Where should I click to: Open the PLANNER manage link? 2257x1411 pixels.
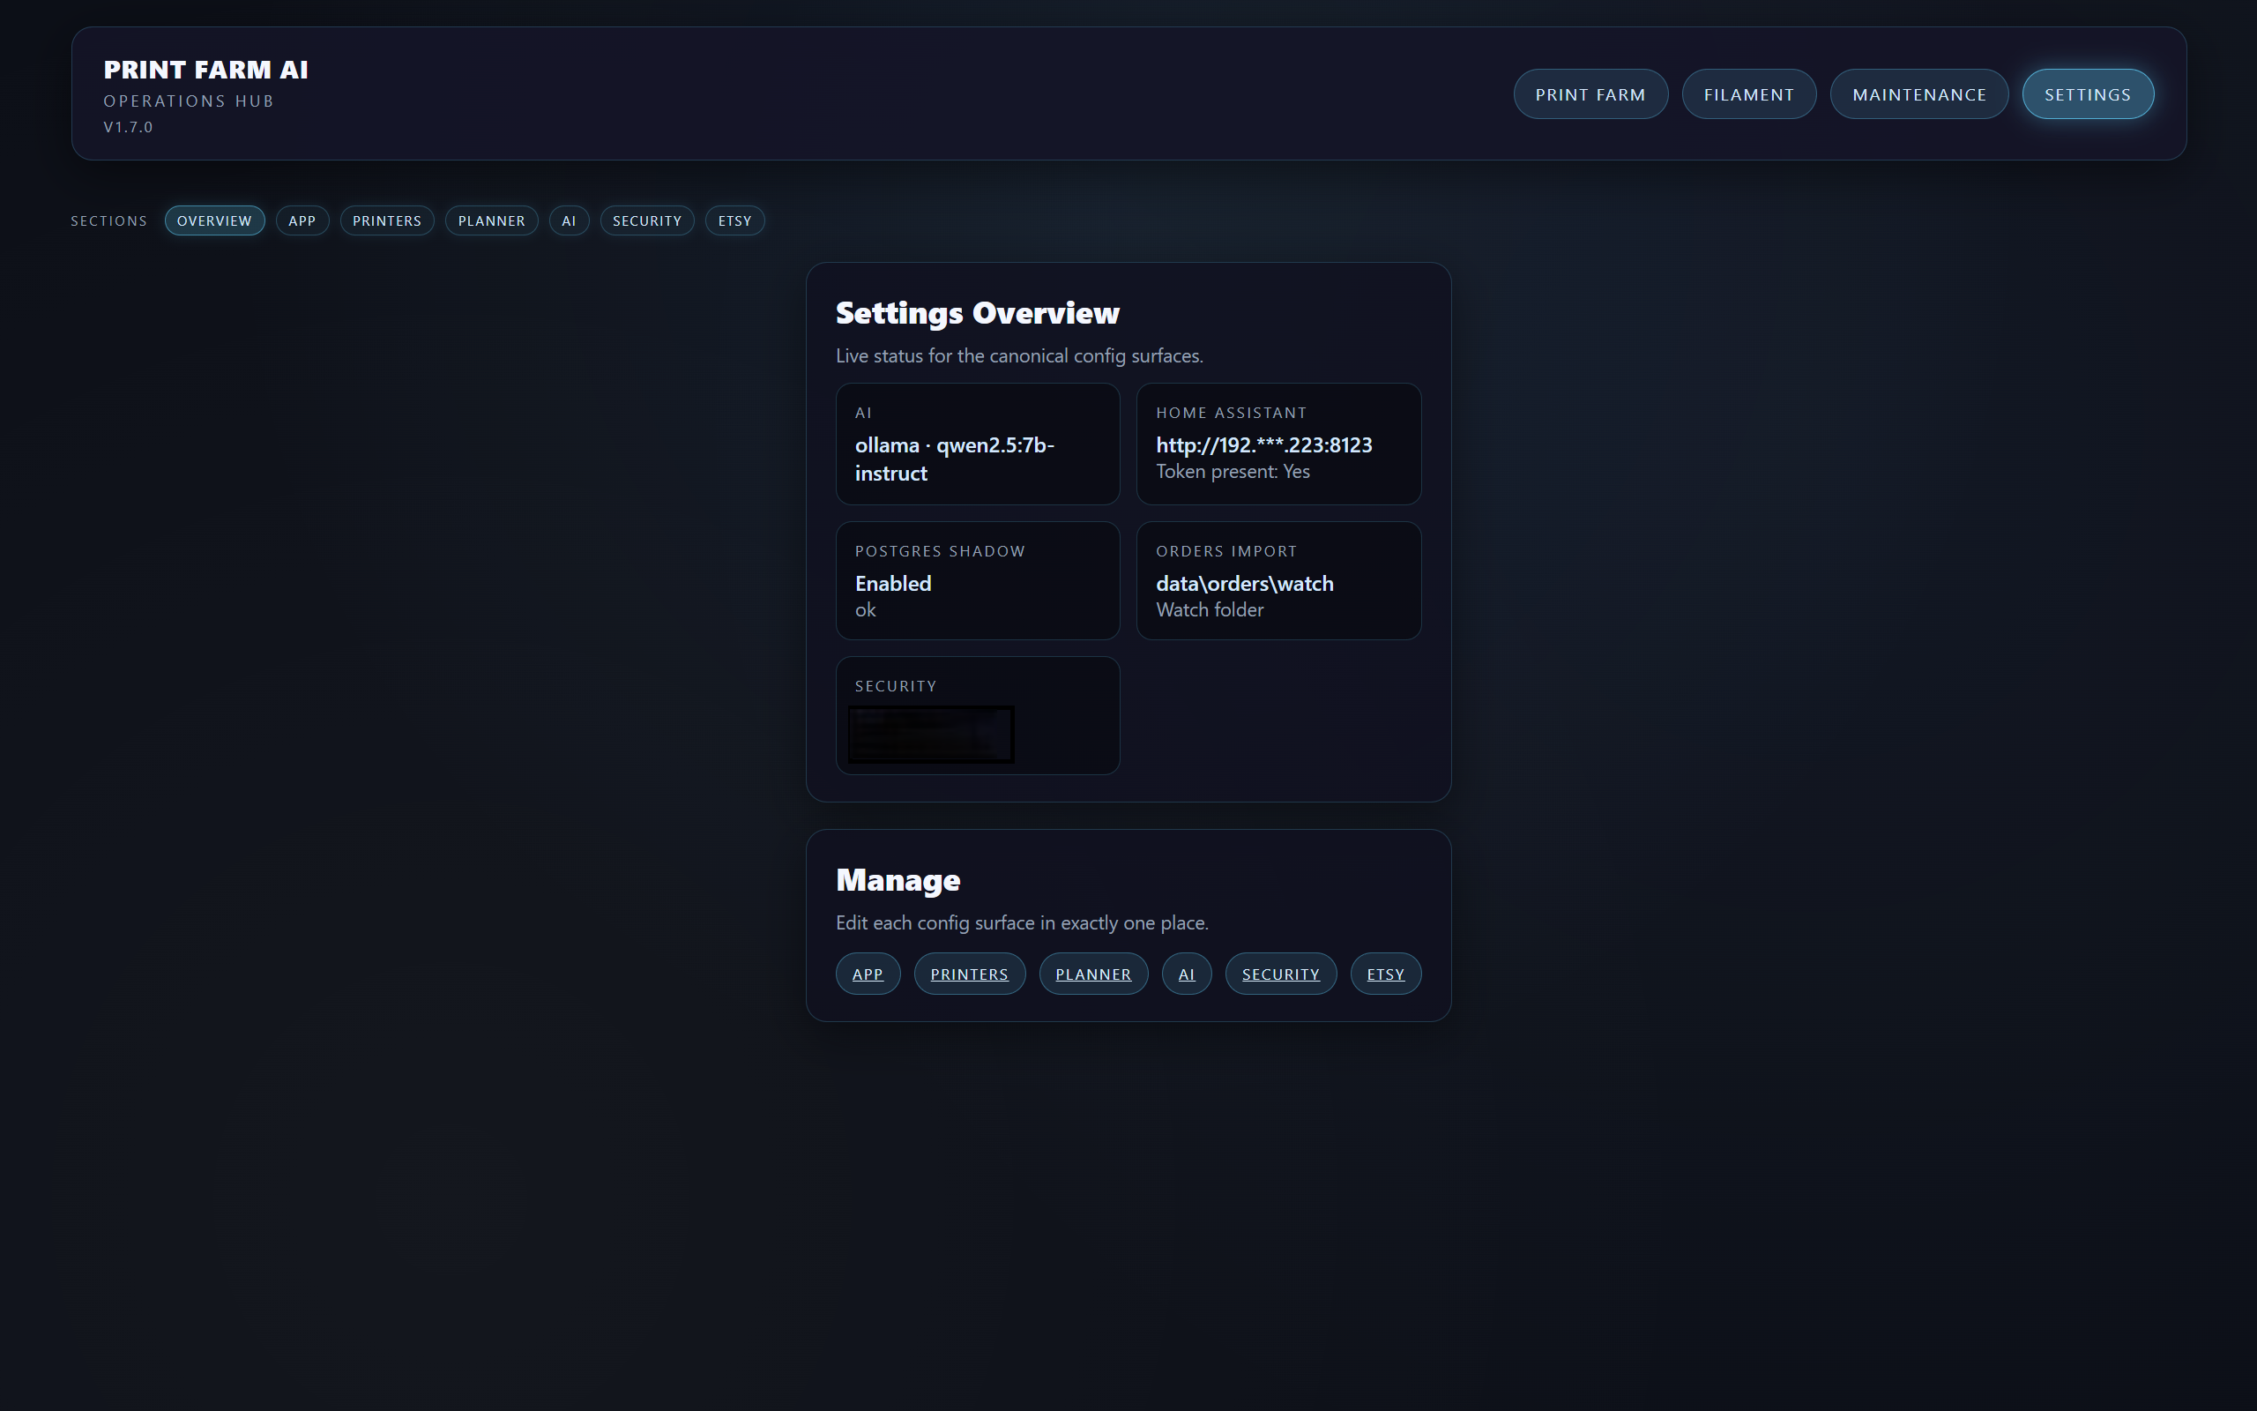pyautogui.click(x=1093, y=974)
